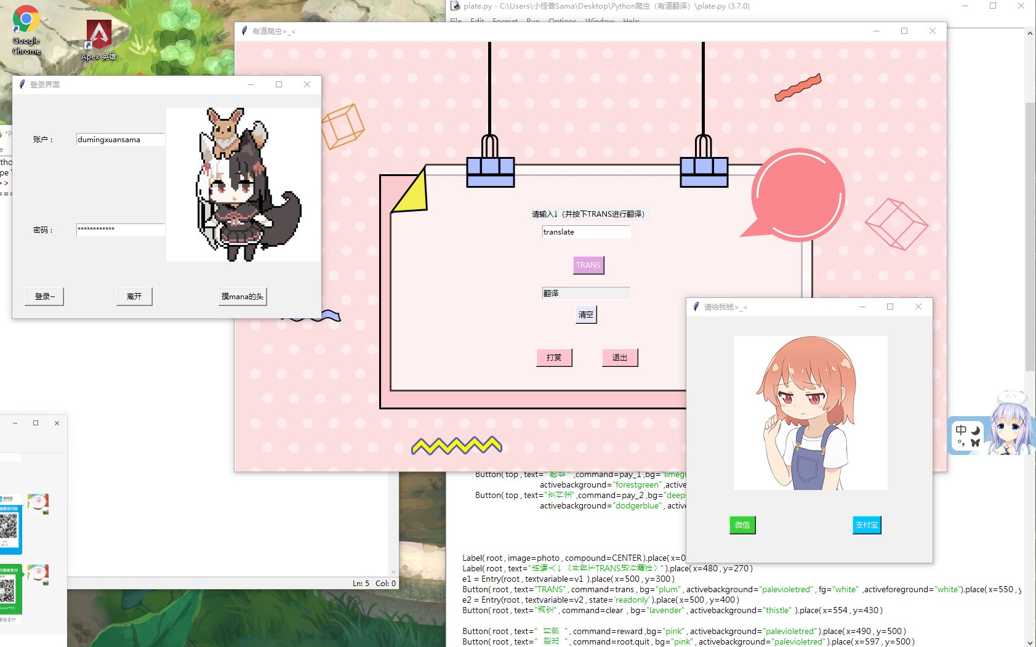Click the translate text input field
This screenshot has width=1036, height=647.
[586, 232]
